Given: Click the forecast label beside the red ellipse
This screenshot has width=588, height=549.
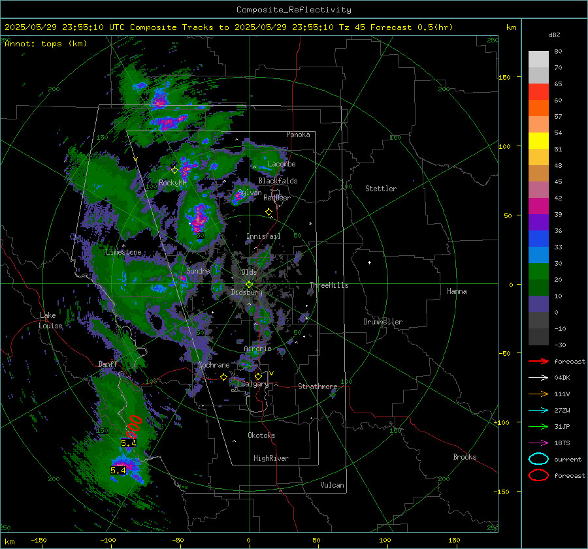Looking at the screenshot, I should (569, 475).
